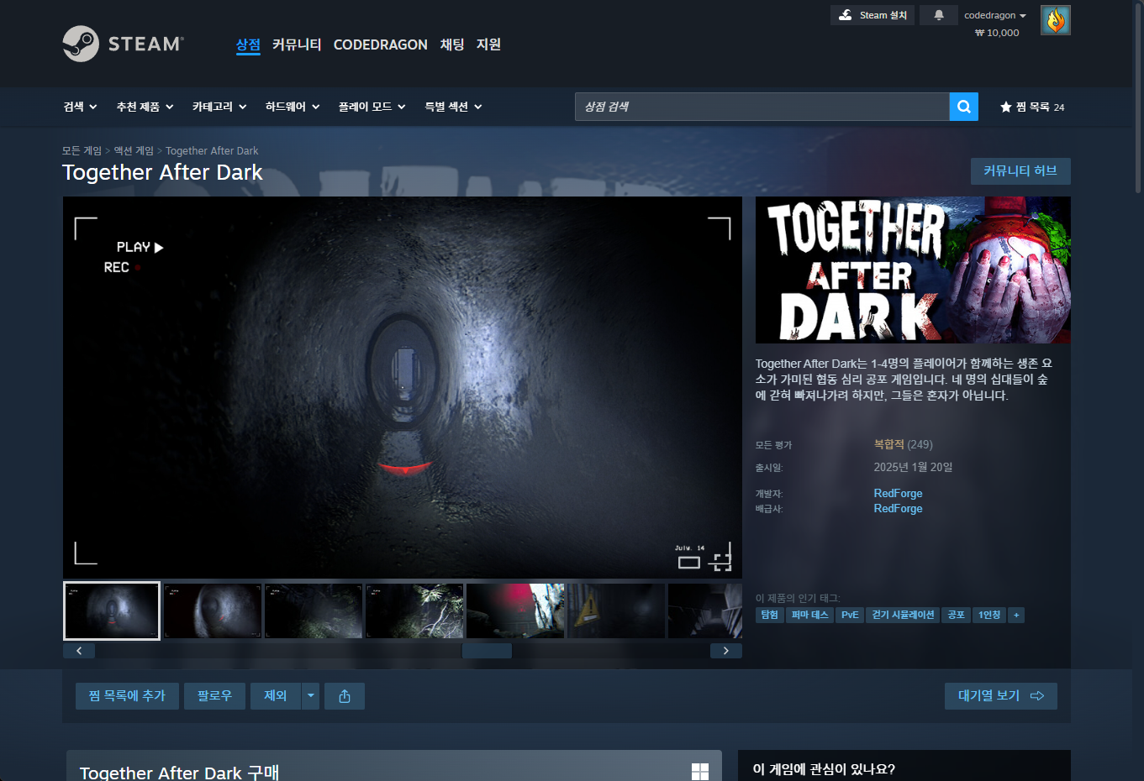Expand the 제외 options arrow

311,696
